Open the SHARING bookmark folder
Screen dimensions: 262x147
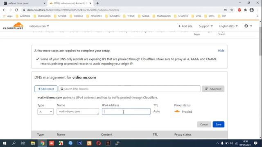tap(181, 16)
